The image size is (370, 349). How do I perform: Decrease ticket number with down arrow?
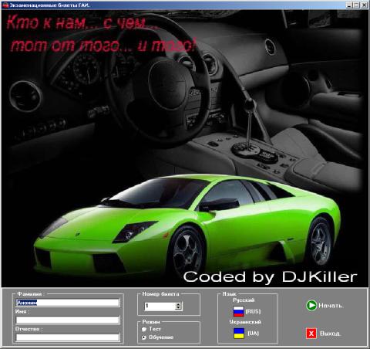[178, 308]
